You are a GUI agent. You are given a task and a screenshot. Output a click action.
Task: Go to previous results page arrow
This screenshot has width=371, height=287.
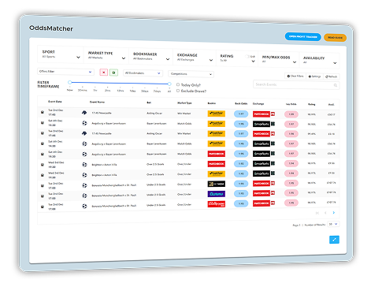[x=325, y=213]
